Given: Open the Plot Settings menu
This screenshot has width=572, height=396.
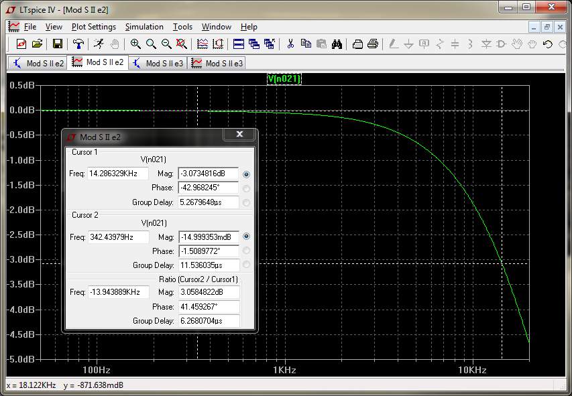Looking at the screenshot, I should 94,27.
